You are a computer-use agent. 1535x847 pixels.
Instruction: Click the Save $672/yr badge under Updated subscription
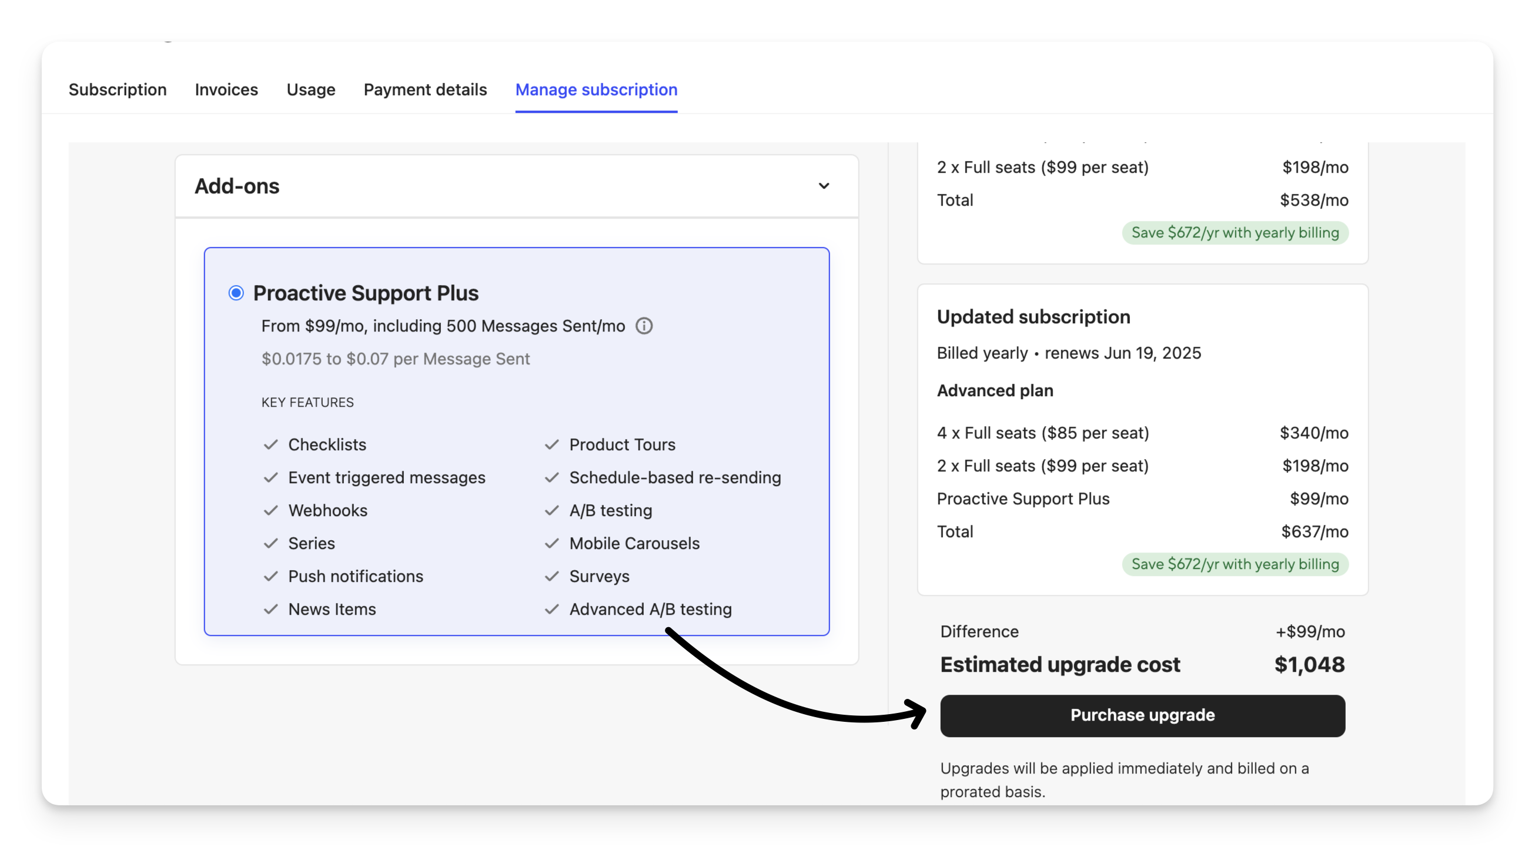pos(1235,564)
